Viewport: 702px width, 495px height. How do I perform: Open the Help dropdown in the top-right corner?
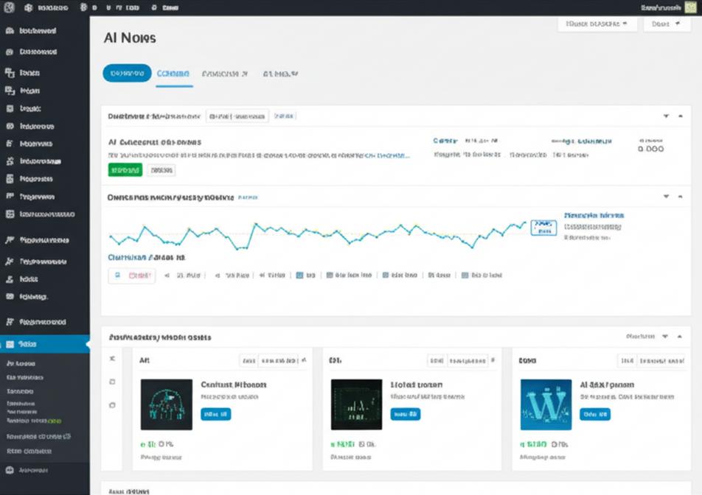[666, 24]
